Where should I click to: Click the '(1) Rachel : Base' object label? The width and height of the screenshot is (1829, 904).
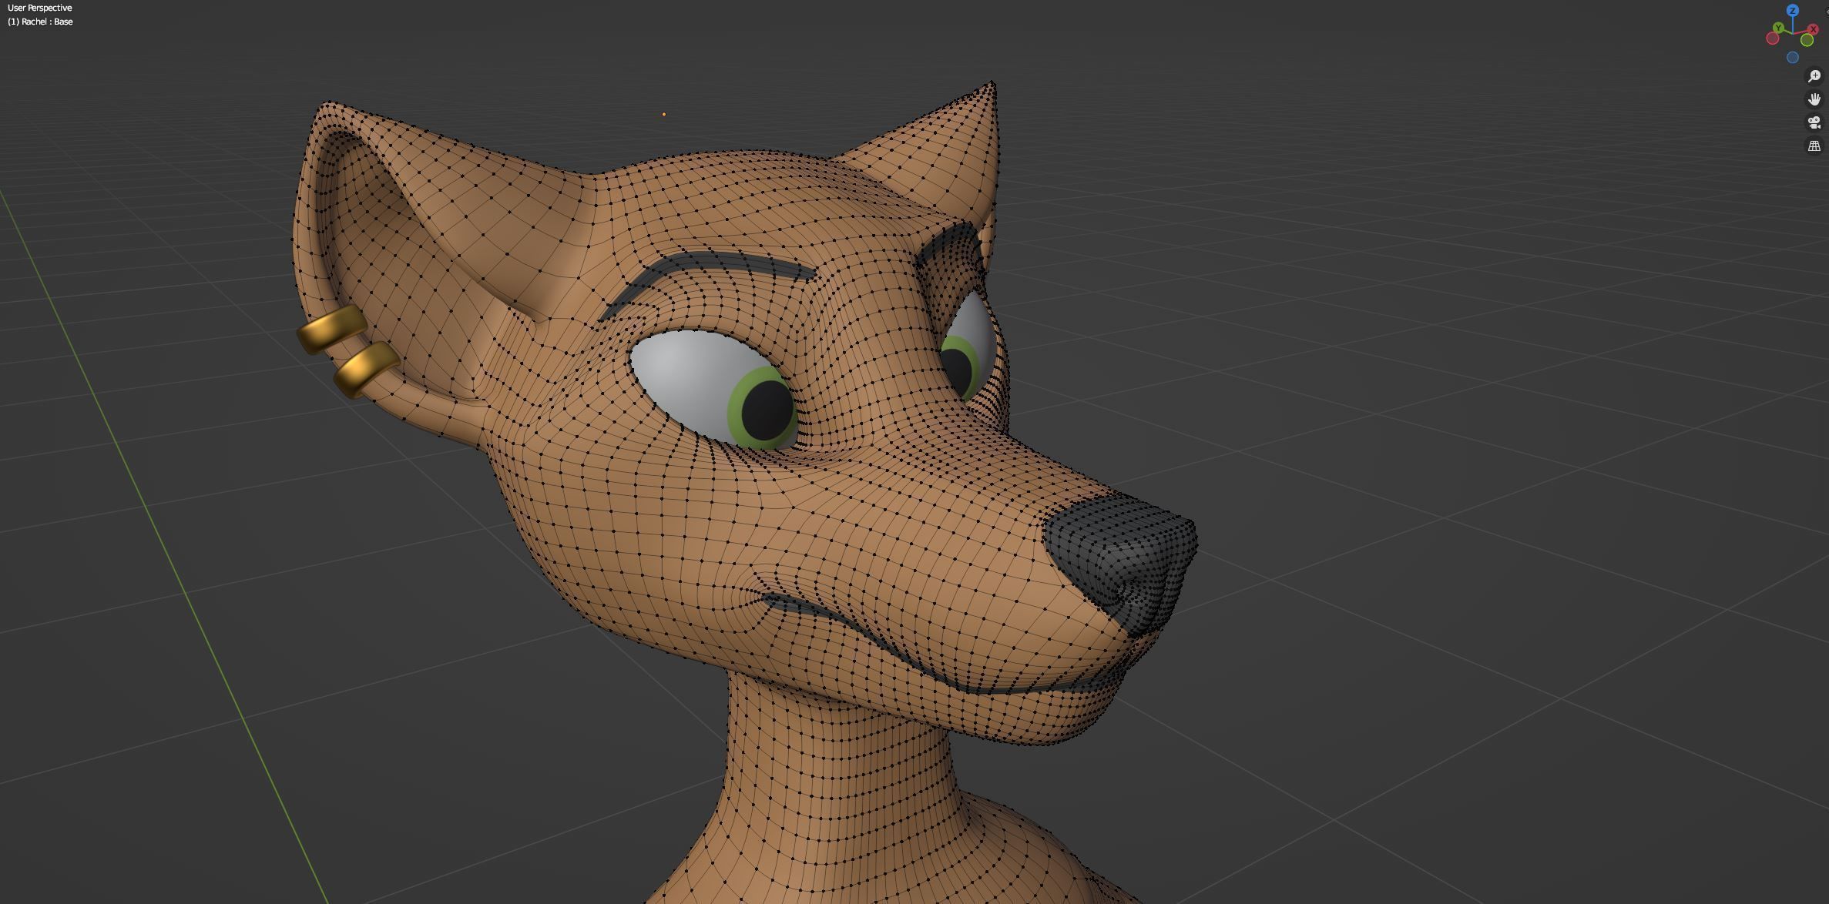[40, 22]
